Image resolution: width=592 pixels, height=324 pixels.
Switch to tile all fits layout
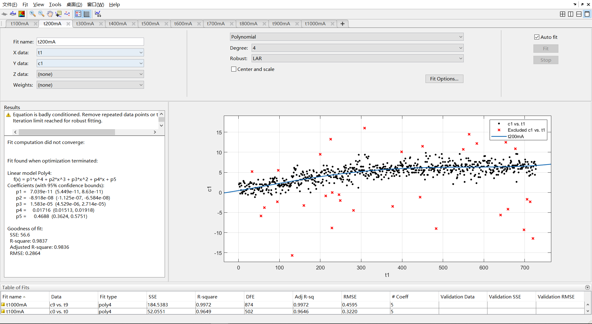562,14
